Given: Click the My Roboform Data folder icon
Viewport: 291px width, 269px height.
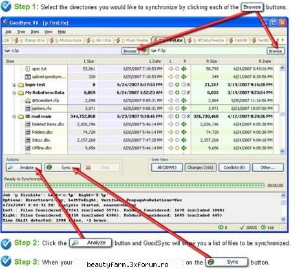Looking at the screenshot, I should tap(21, 92).
